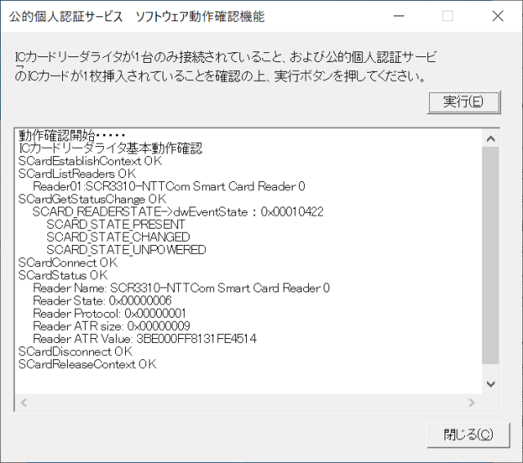
Task: Click the horizontal scrollbar left arrow
Action: pyautogui.click(x=24, y=403)
